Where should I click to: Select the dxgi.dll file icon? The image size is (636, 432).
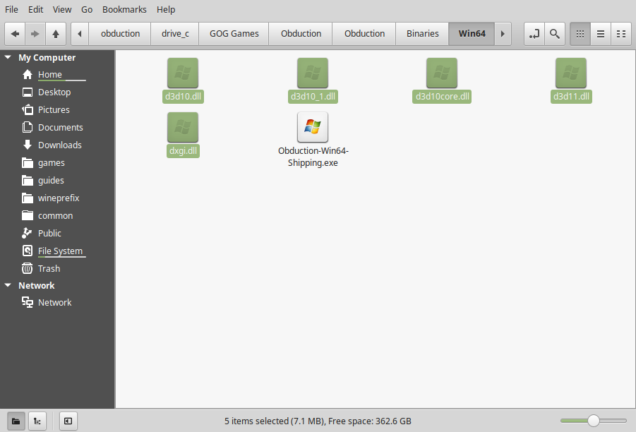coord(183,127)
